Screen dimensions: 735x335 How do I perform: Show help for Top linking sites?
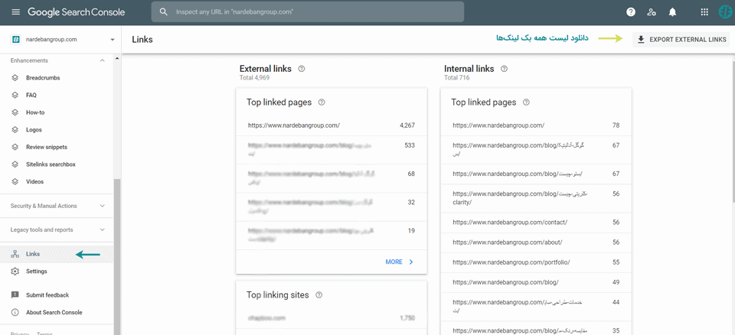[x=319, y=295]
